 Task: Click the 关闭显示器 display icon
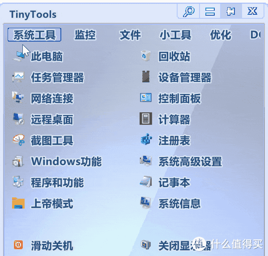146,245
